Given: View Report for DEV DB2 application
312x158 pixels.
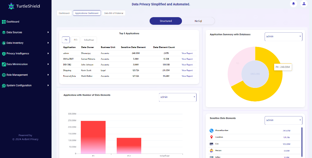Looking at the screenshot, I should [x=187, y=65].
